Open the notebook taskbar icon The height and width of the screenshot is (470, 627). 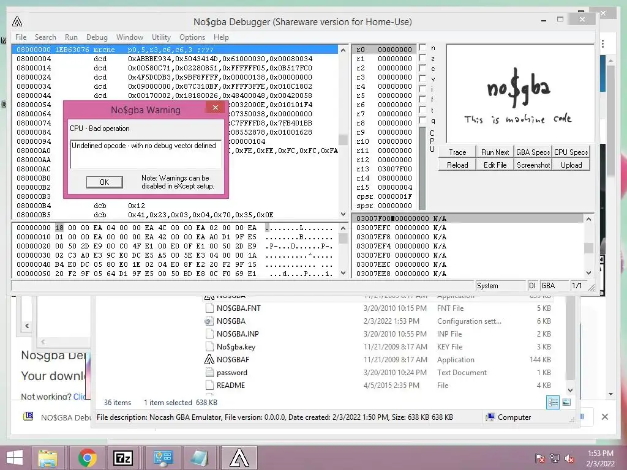pyautogui.click(x=199, y=458)
